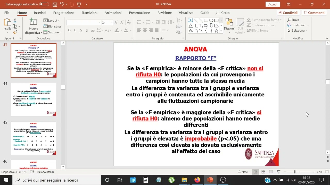Click the Cut scissors icon

click(x=15, y=21)
